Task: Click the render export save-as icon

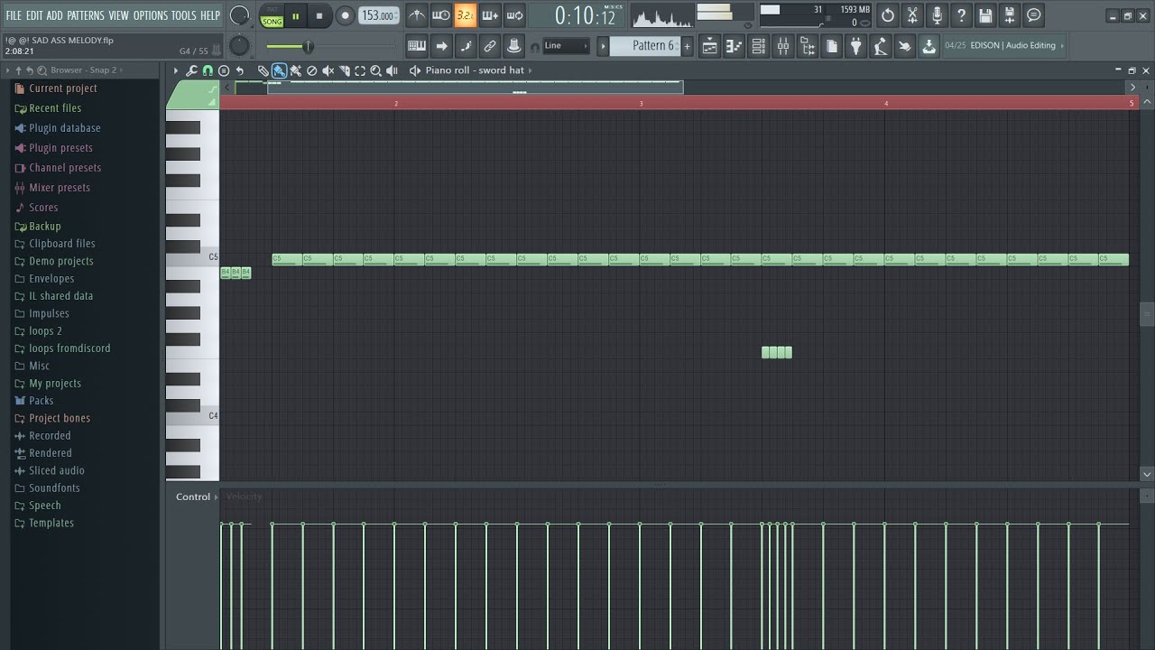Action: point(1010,15)
